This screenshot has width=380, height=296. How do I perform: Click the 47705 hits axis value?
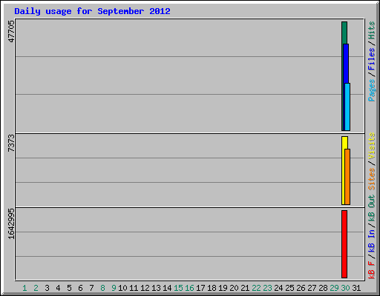(11, 31)
